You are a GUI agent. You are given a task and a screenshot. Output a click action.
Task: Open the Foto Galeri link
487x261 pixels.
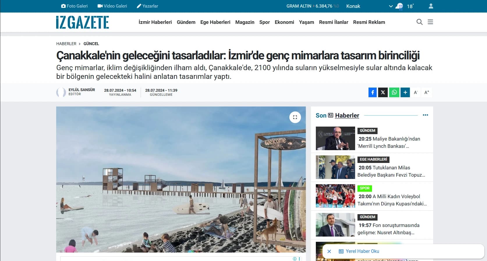[74, 6]
